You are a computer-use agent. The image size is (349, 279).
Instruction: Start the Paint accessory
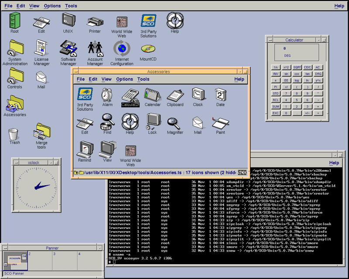[220, 122]
